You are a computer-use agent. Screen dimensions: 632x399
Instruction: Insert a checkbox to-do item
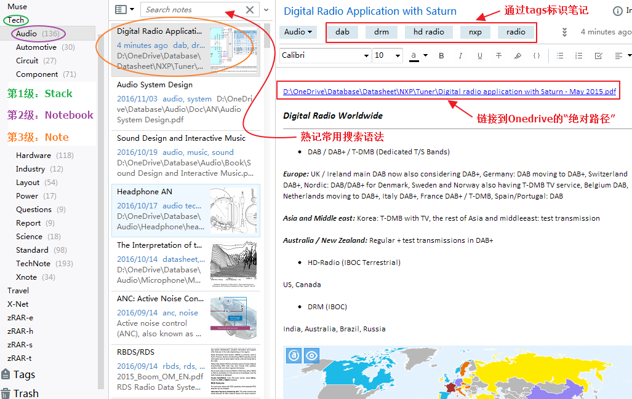598,55
